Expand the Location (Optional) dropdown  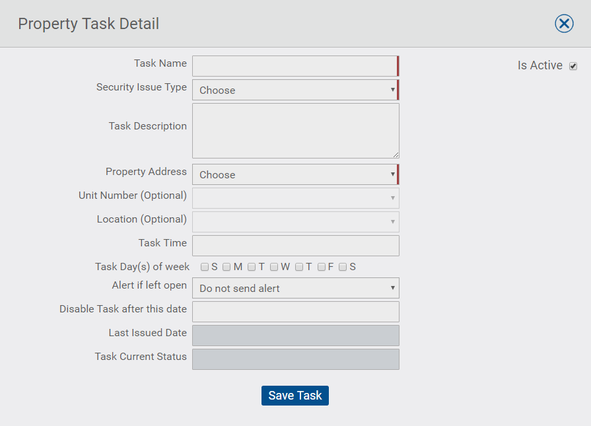[x=296, y=222]
